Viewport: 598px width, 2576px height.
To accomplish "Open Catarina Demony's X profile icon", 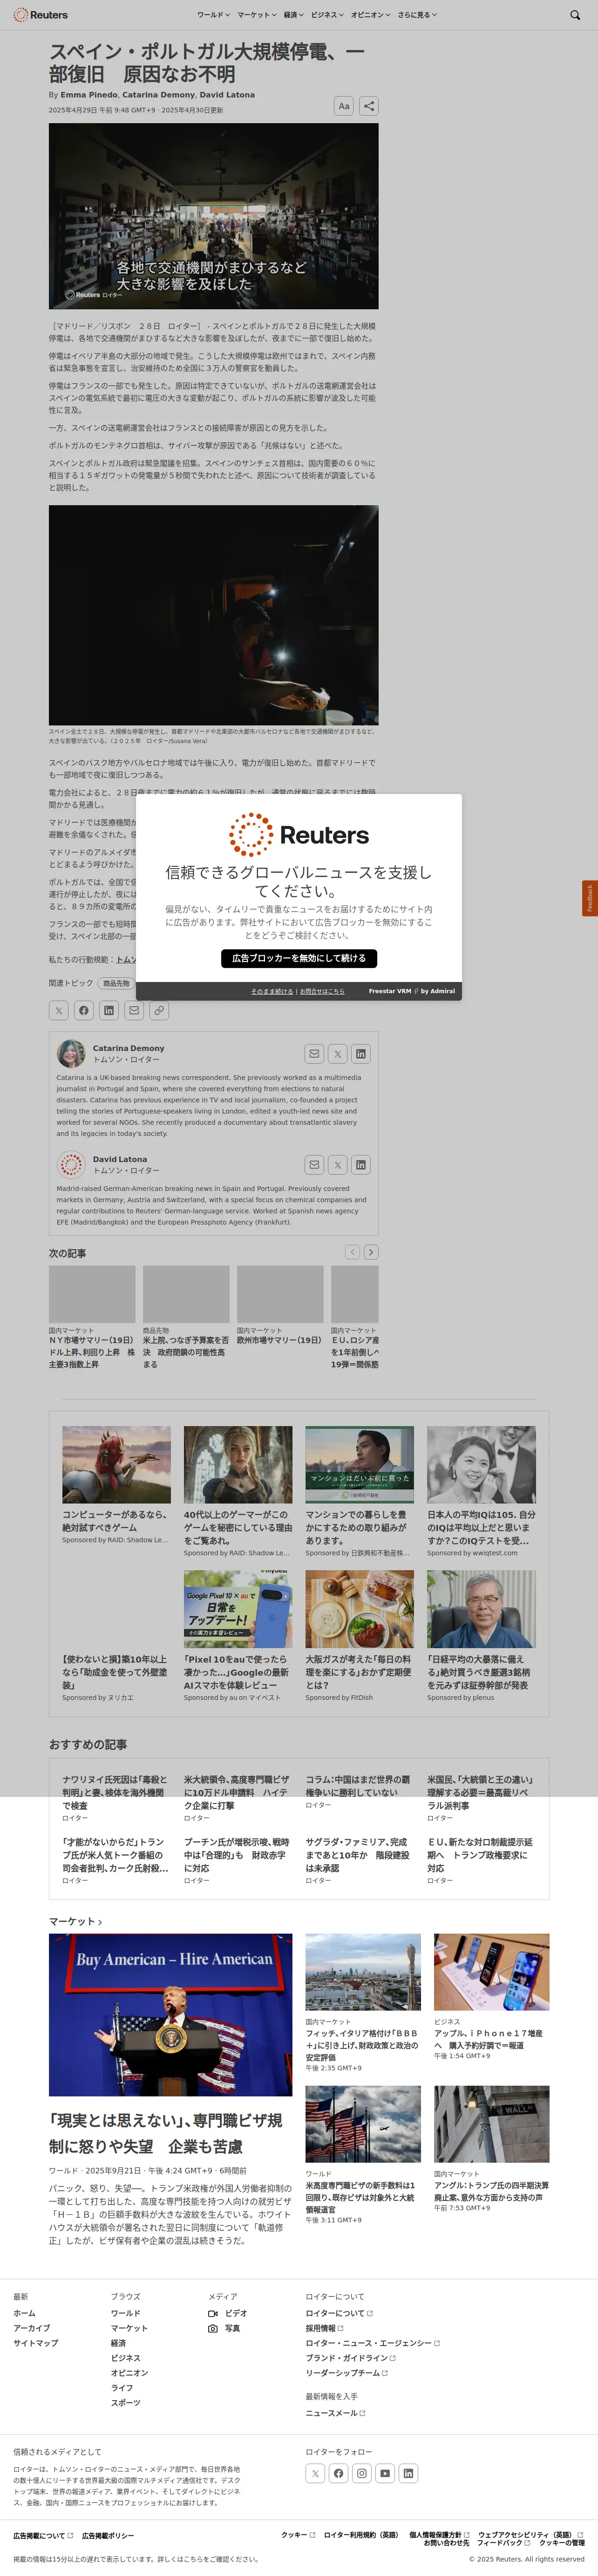I will coord(338,1053).
